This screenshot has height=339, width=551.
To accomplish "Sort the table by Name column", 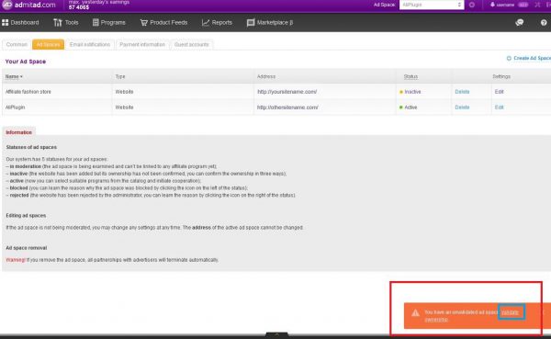I will click(14, 76).
